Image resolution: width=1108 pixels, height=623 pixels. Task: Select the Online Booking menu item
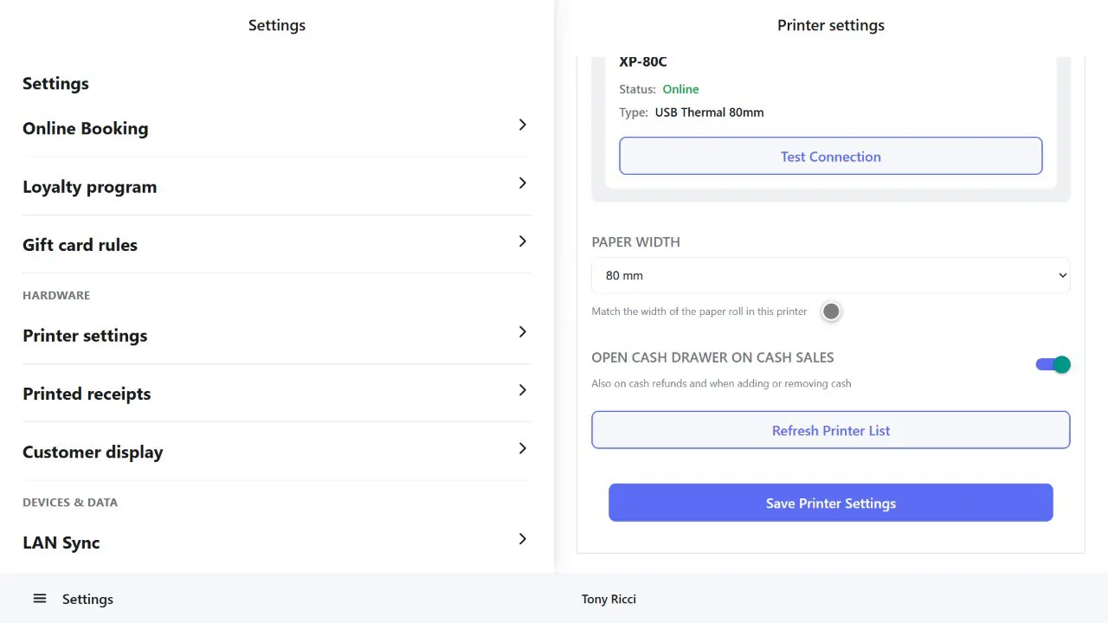(x=276, y=128)
